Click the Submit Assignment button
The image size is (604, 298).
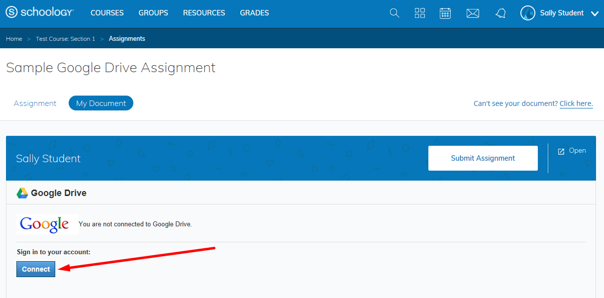(483, 158)
